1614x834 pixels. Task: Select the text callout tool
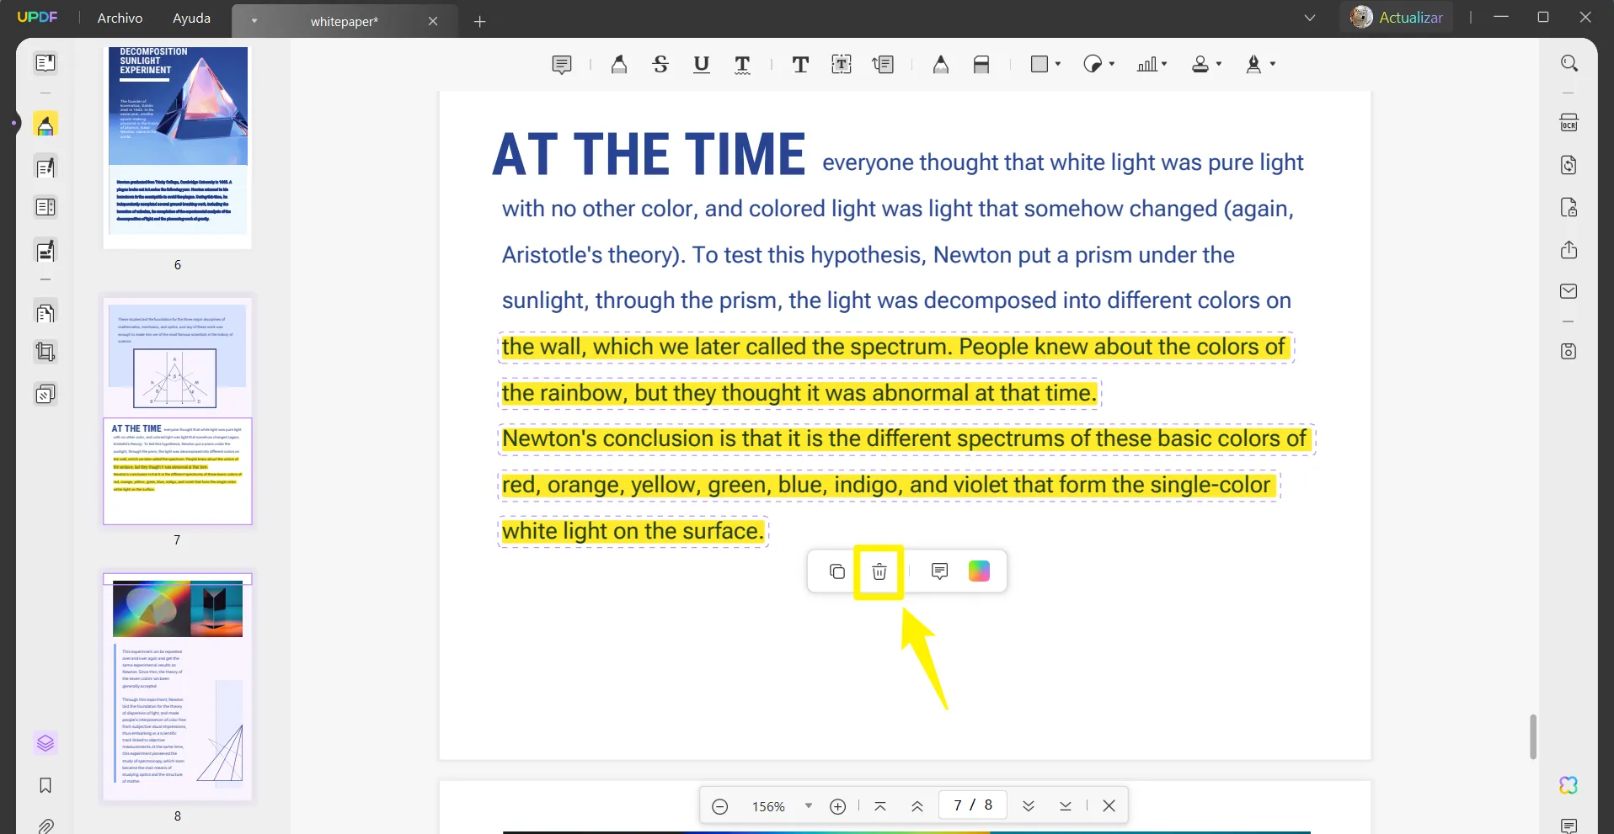click(x=883, y=65)
